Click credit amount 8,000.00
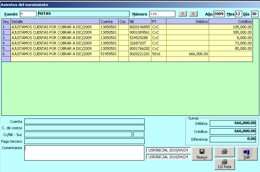This screenshot has width=260, height=172. point(231,38)
